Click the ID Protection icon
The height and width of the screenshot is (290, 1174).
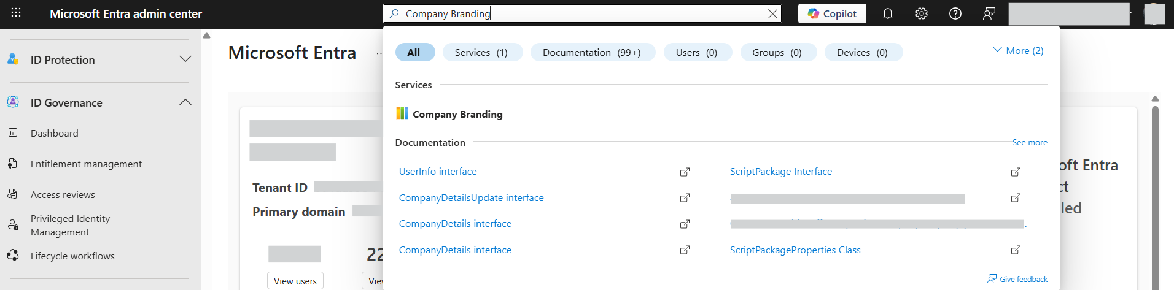[13, 59]
